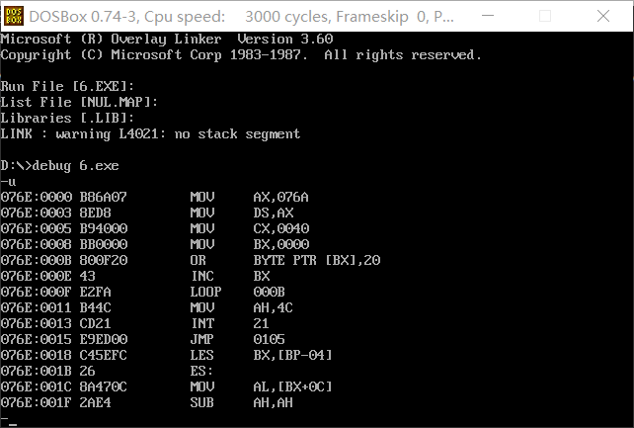Viewport: 634px width, 428px height.
Task: Click the 'Microsoft (R) Overlay Linker' header line
Action: pos(167,39)
